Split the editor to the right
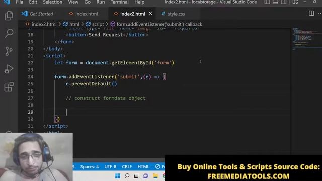 [x=311, y=13]
